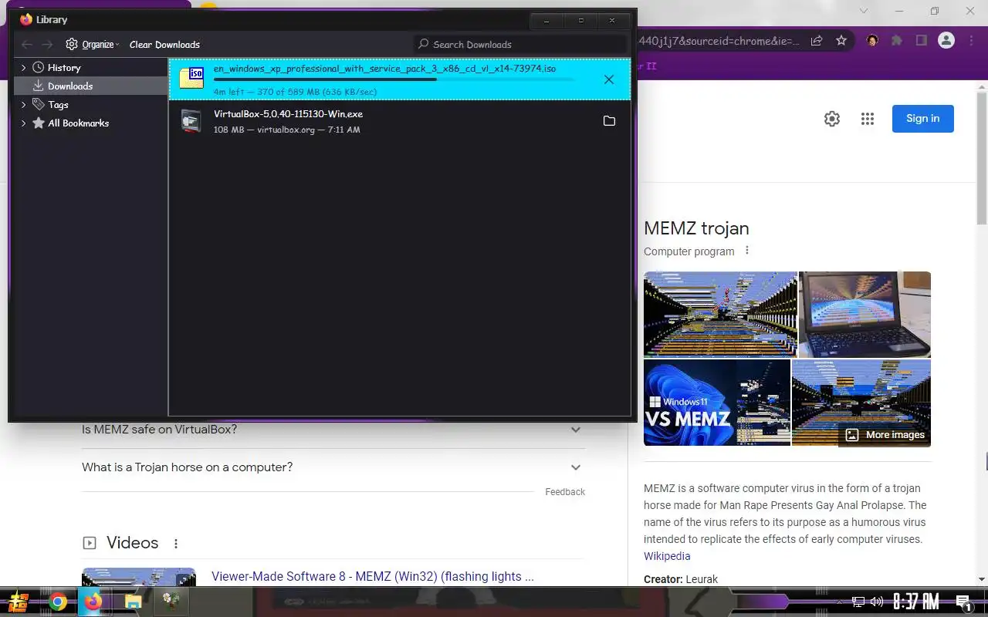Switch to Chrome from taskbar

click(x=58, y=602)
